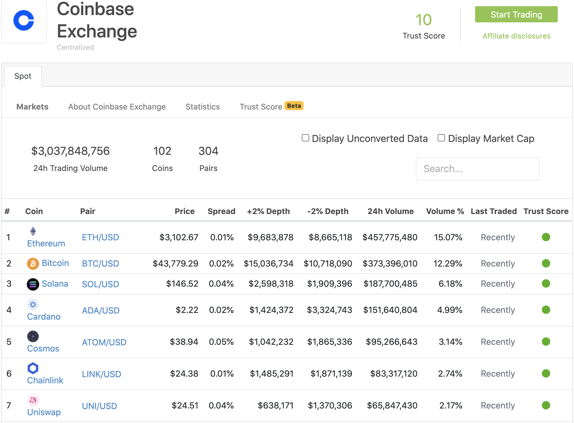
Task: Click the $1,042,232 depth cell for Cosmos
Action: tap(271, 342)
